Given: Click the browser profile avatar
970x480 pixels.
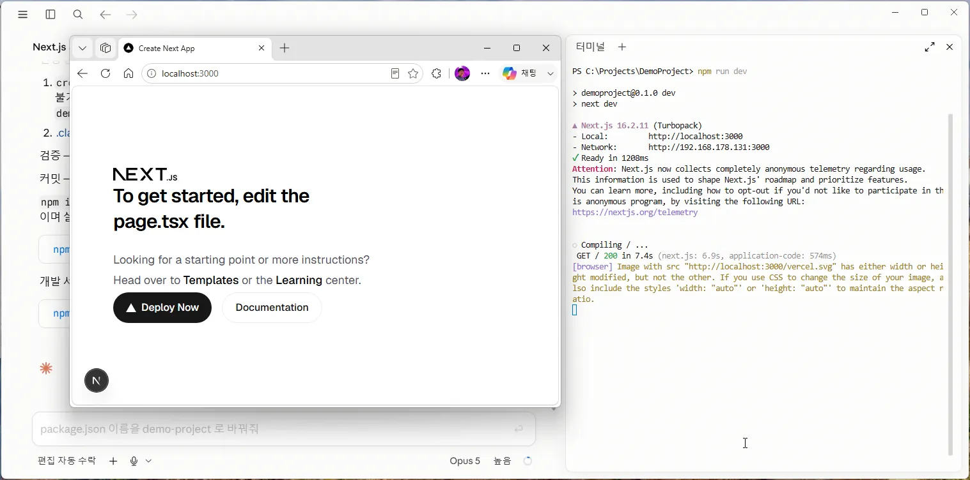Looking at the screenshot, I should (462, 73).
